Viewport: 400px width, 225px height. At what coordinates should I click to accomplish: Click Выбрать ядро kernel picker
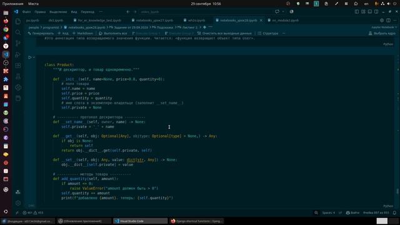tap(382, 33)
